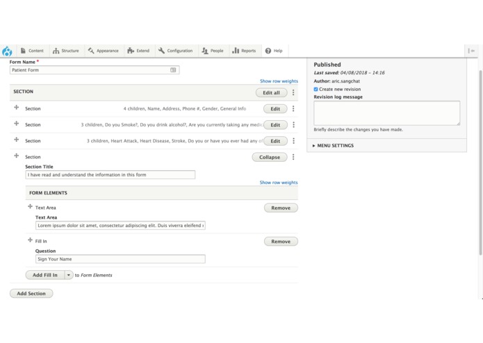
Task: Click the Add Fill In button
Action: (45, 275)
